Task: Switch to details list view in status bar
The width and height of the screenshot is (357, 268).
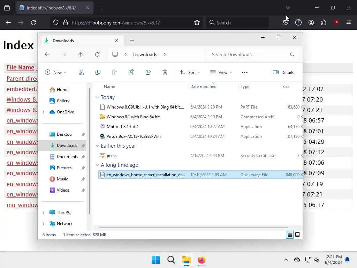Action: point(290,234)
